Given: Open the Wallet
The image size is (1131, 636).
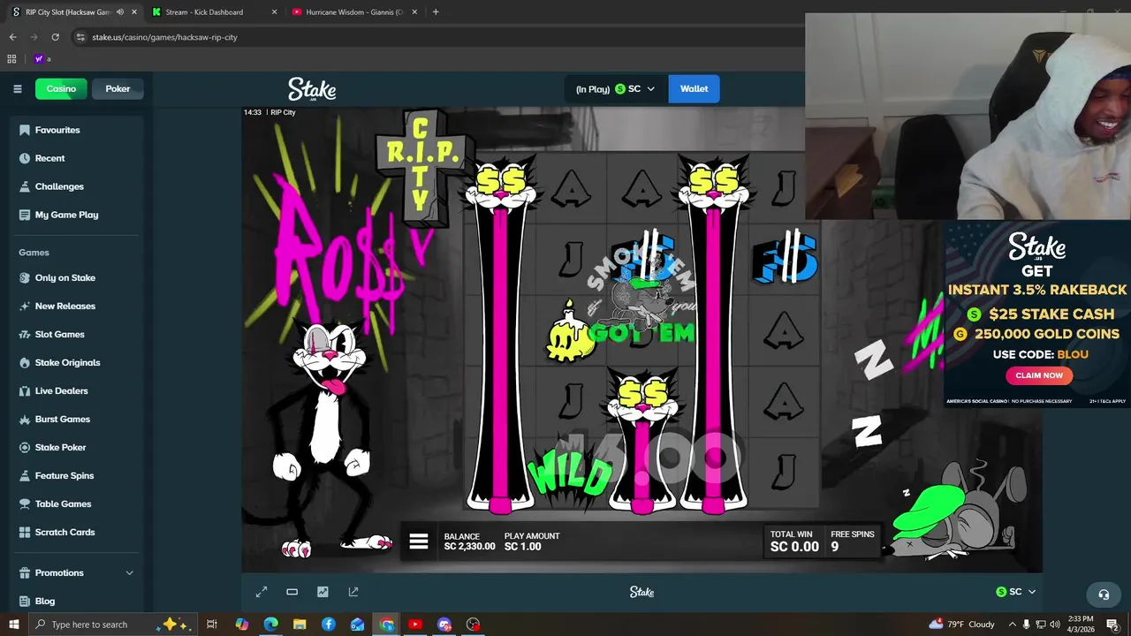Looking at the screenshot, I should point(694,88).
